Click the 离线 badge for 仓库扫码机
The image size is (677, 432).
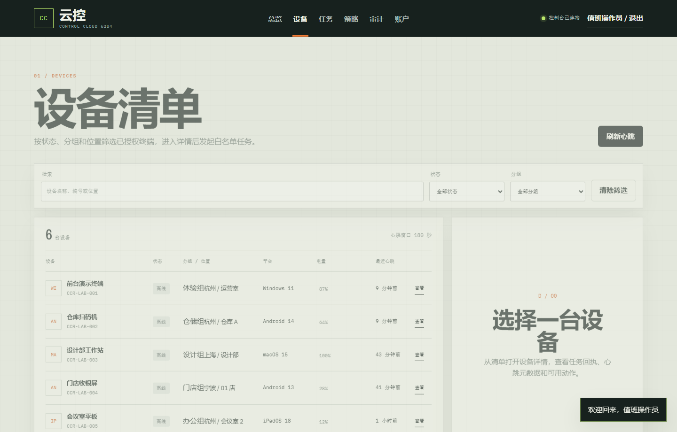pos(161,322)
